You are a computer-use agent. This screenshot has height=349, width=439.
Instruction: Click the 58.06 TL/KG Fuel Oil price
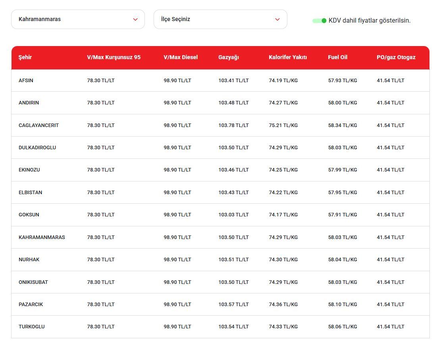tap(343, 327)
